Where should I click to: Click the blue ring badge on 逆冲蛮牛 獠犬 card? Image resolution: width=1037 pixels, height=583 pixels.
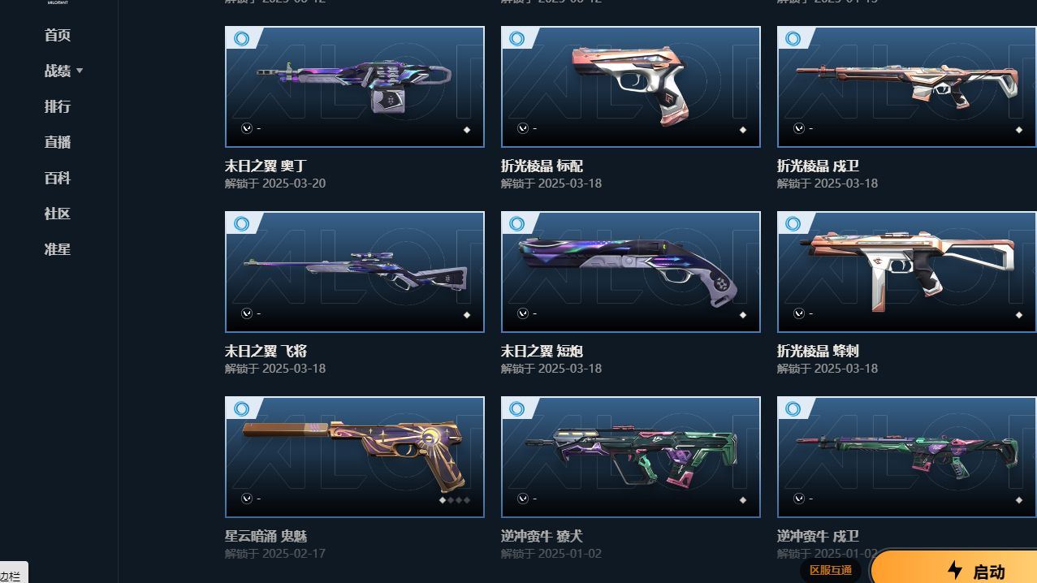pyautogui.click(x=517, y=408)
